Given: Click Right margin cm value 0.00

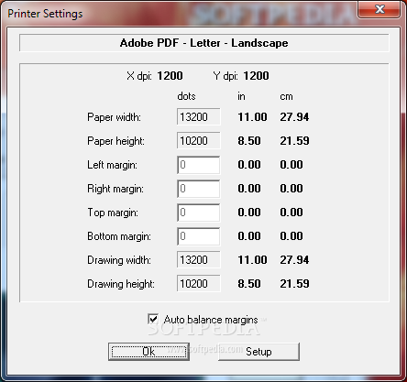Looking at the screenshot, I should pos(291,189).
